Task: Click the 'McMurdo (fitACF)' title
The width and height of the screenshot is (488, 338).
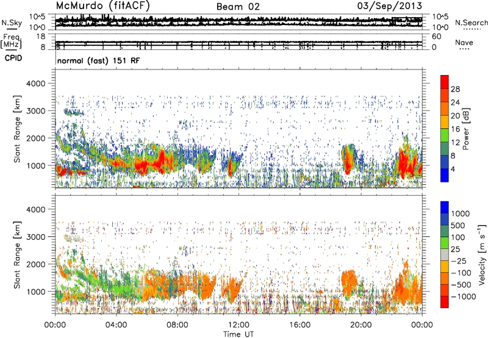Action: point(102,5)
